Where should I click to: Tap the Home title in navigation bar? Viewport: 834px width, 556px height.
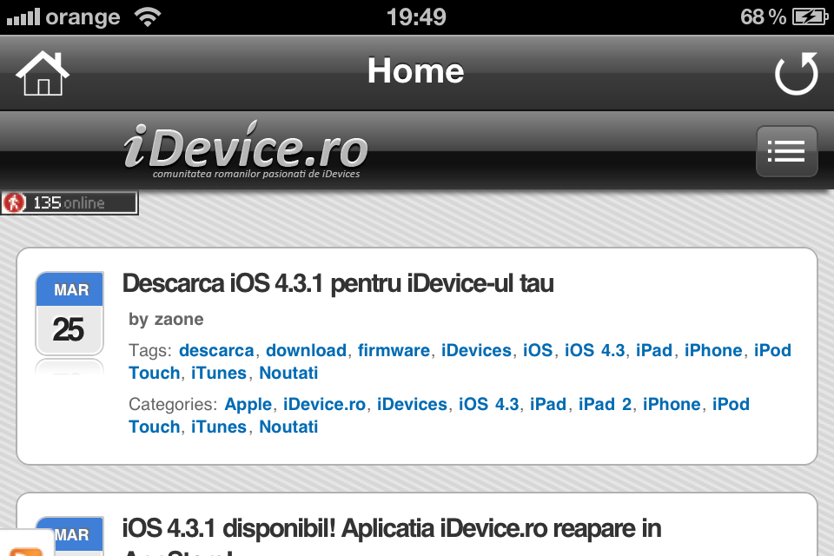(415, 70)
